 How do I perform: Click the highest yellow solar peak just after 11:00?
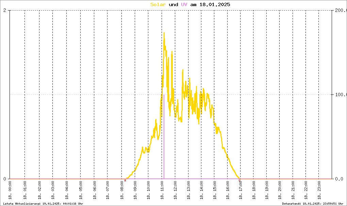164,34
